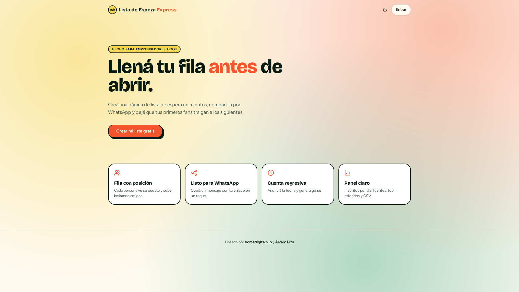Click the Crear mi lista gratis button
Image resolution: width=519 pixels, height=292 pixels.
coord(135,131)
